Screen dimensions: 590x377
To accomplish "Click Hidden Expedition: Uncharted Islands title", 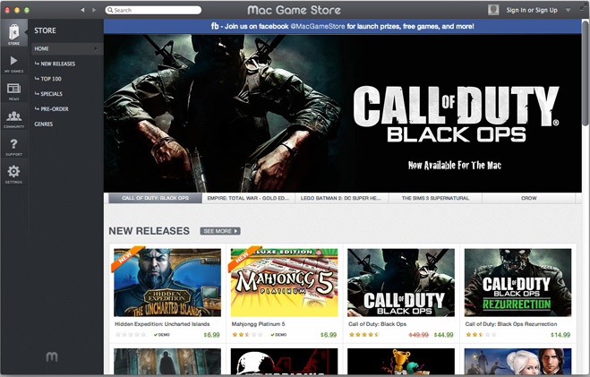I will [x=162, y=324].
